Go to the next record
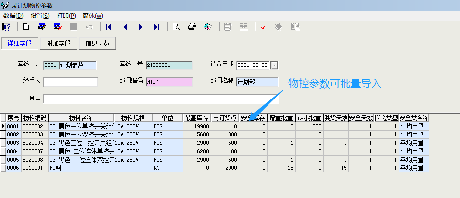Image resolution: width=460 pixels, height=198 pixels. (x=141, y=27)
